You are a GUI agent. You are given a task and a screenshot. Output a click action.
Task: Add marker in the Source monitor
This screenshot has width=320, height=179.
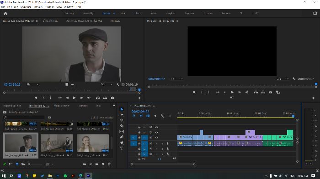(36, 98)
